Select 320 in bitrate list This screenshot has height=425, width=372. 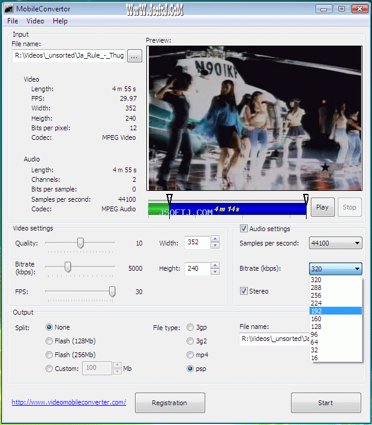(335, 280)
